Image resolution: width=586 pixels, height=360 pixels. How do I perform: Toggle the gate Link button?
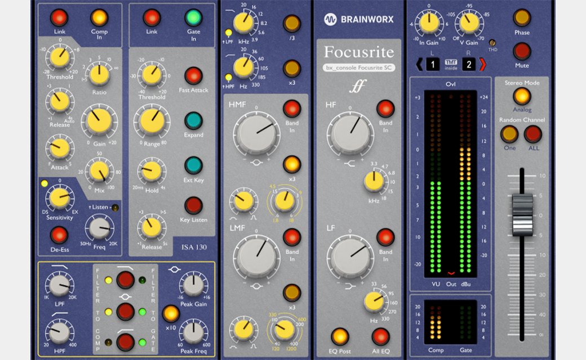coord(152,17)
